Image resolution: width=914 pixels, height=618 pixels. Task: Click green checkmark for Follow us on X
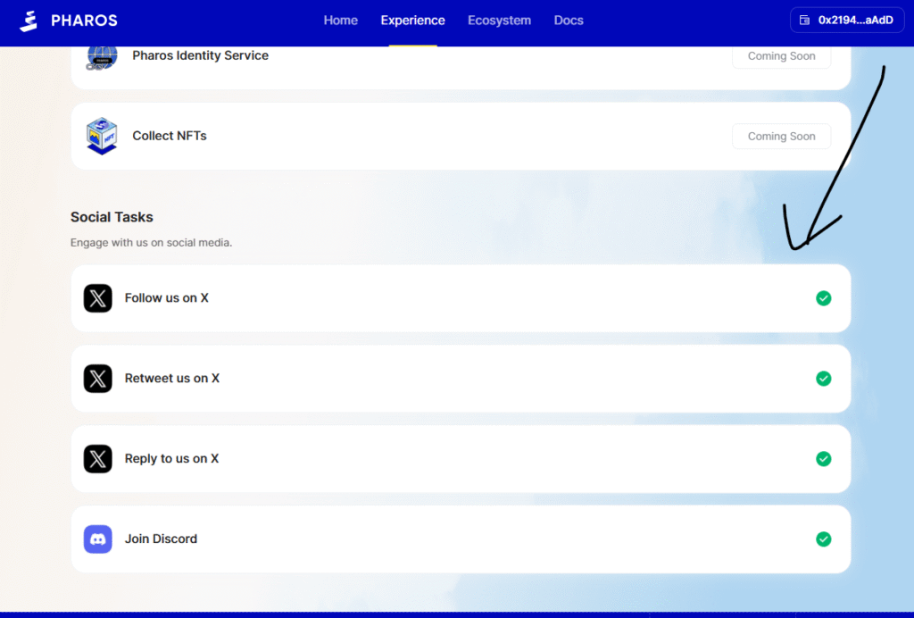[x=824, y=298]
